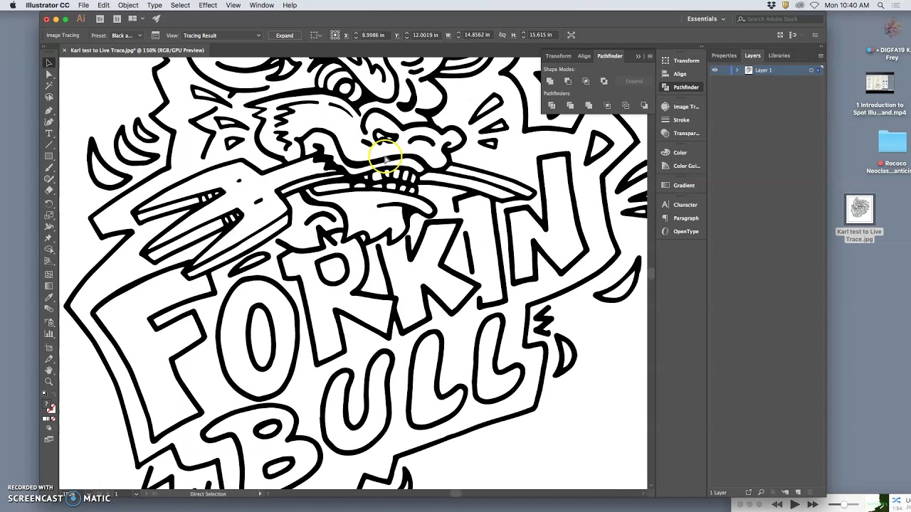Select the Rotate tool
Screen dimensions: 911x512
click(49, 203)
